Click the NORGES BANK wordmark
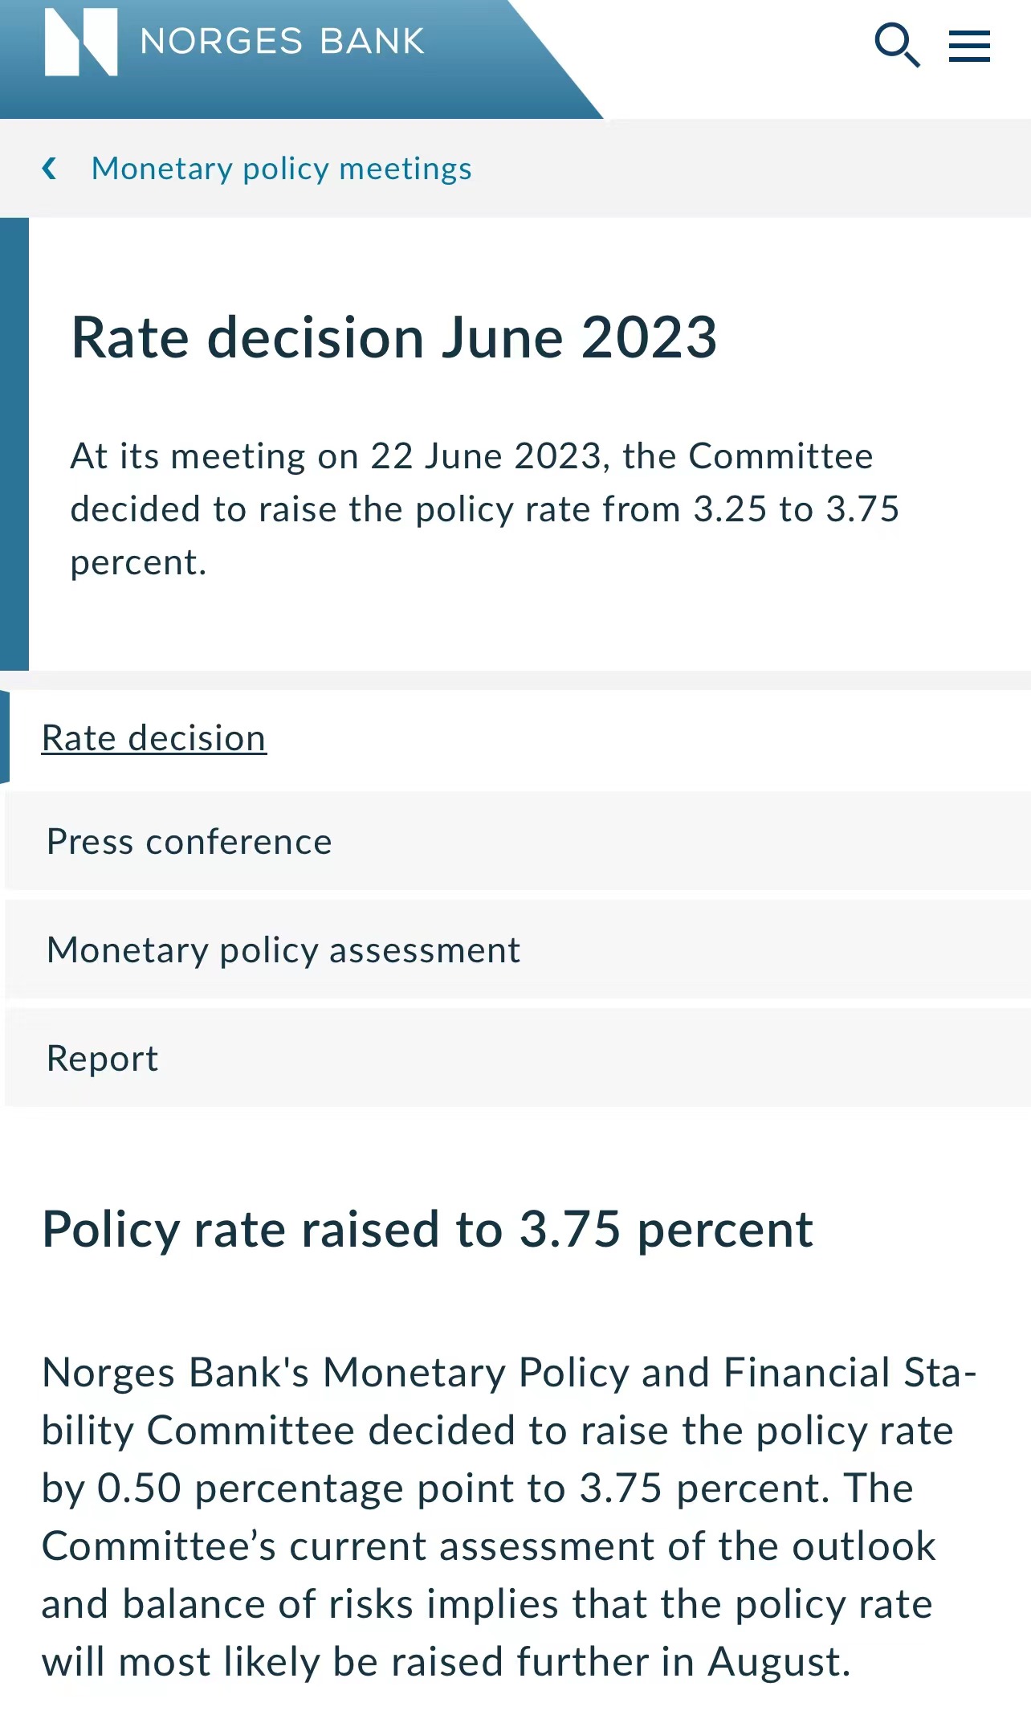 coord(282,42)
